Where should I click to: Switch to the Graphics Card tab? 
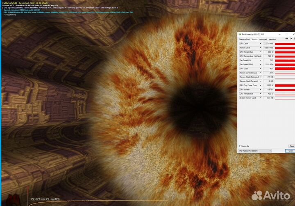click(x=244, y=39)
